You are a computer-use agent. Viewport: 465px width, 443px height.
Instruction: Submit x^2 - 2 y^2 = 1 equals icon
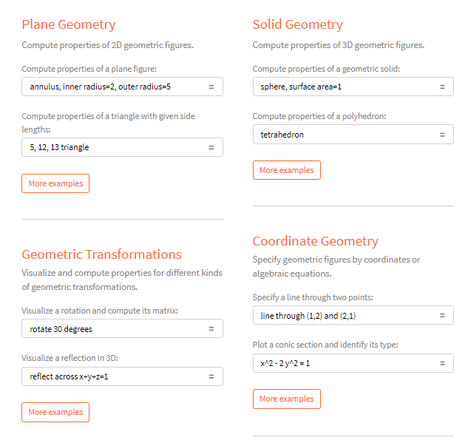442,363
